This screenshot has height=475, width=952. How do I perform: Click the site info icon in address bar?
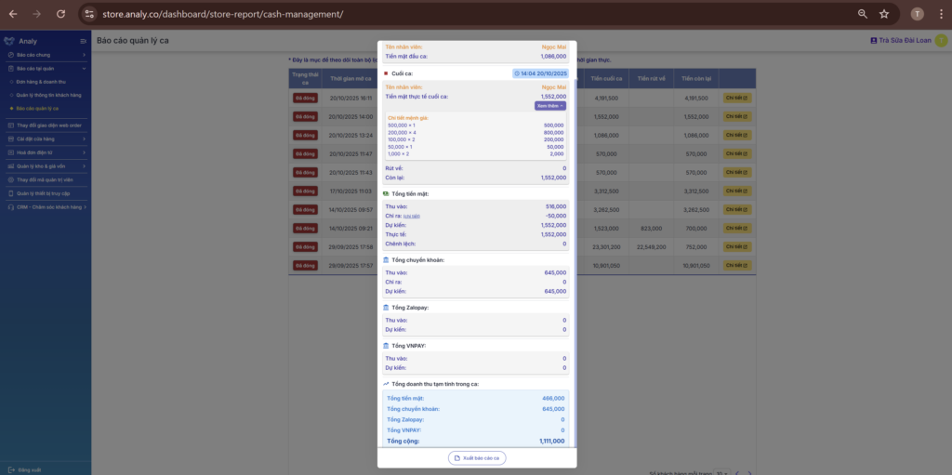(88, 14)
